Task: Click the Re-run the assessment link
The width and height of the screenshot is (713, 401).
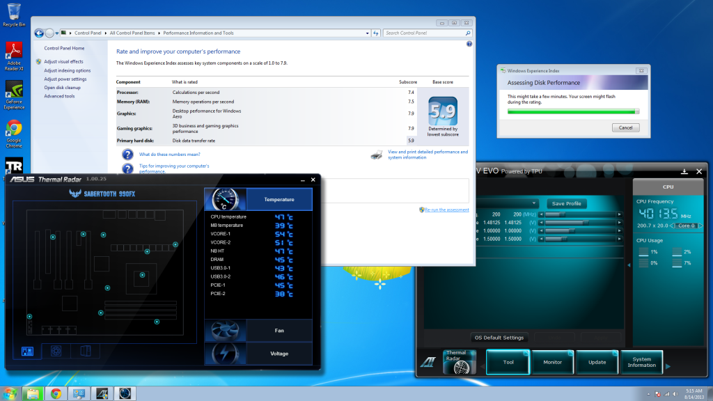Action: tap(446, 210)
